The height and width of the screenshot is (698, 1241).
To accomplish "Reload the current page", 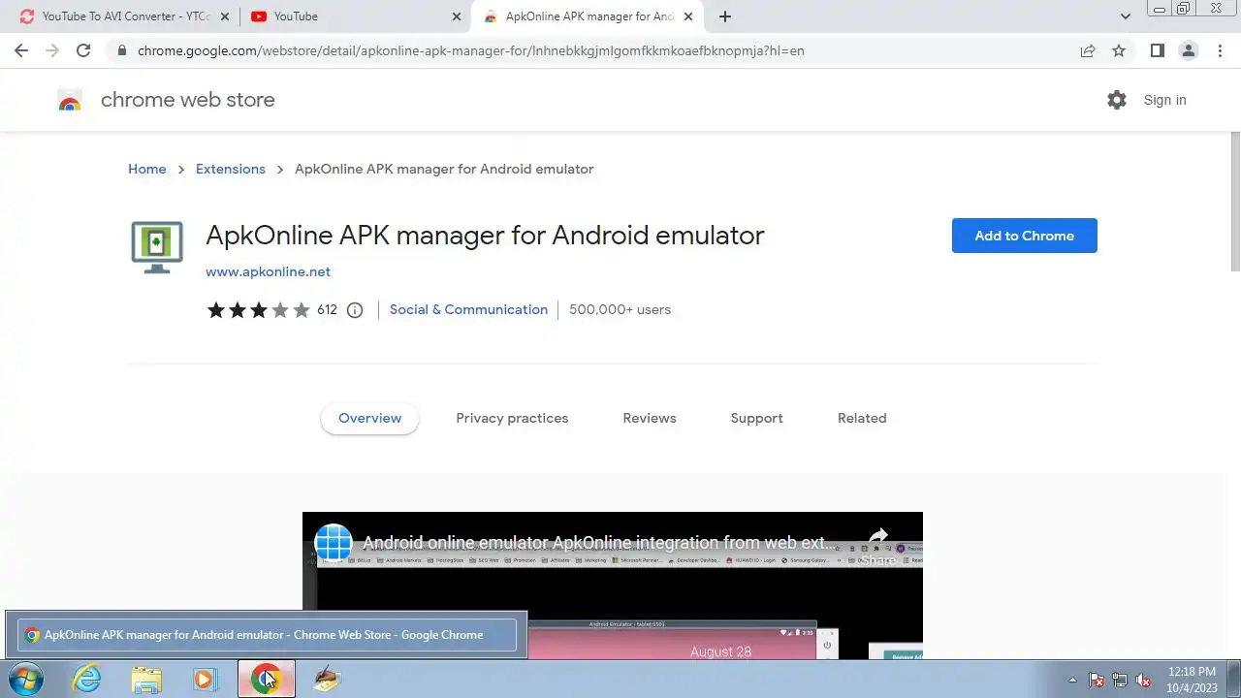I will (83, 50).
